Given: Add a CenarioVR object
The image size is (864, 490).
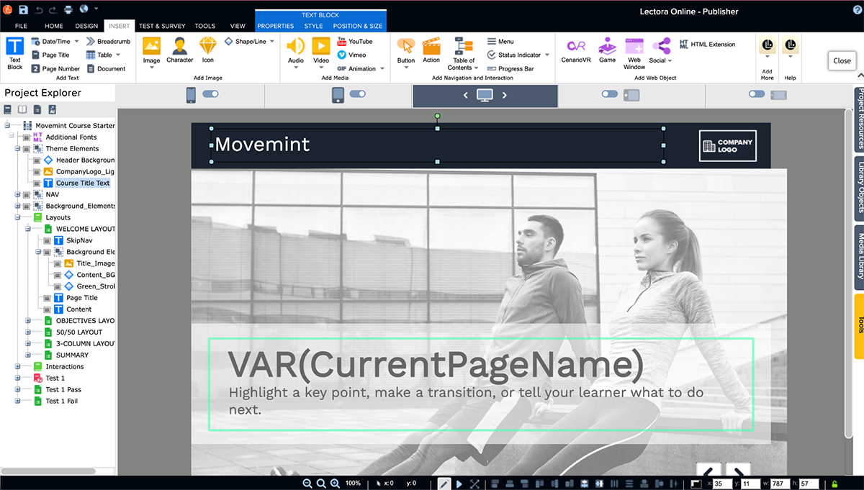Looking at the screenshot, I should click(x=575, y=52).
